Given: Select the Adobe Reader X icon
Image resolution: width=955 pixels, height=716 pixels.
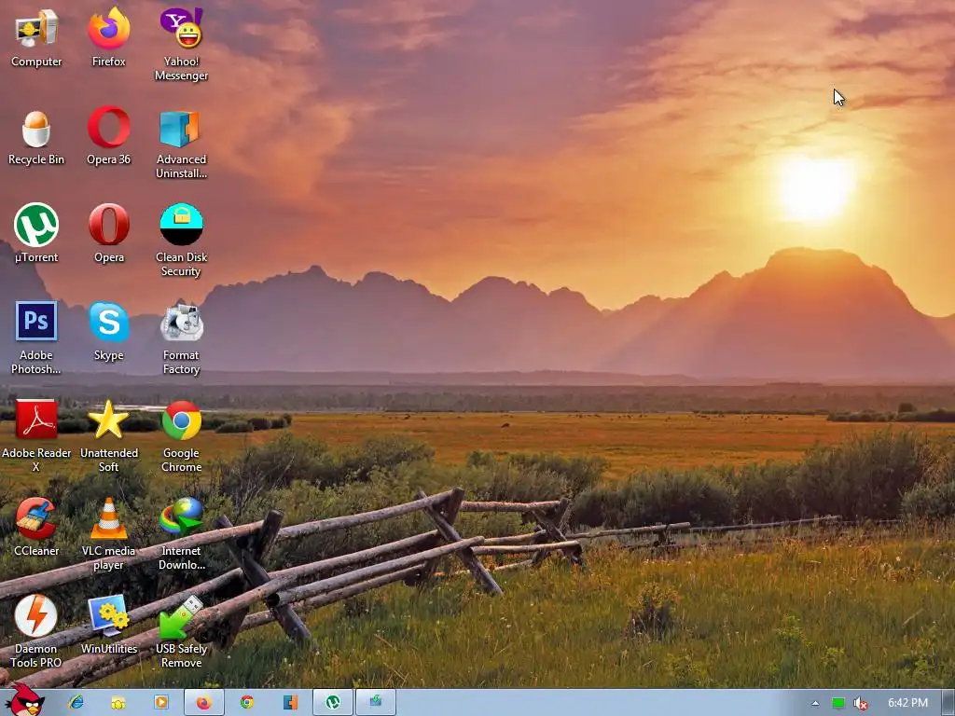Looking at the screenshot, I should [x=36, y=436].
